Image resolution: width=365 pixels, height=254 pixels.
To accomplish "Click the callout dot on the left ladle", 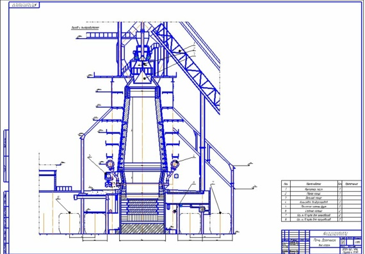I will pos(69,212).
